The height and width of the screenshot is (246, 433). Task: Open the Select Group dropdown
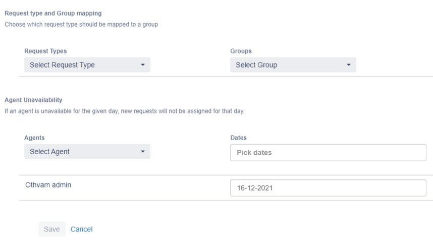293,65
